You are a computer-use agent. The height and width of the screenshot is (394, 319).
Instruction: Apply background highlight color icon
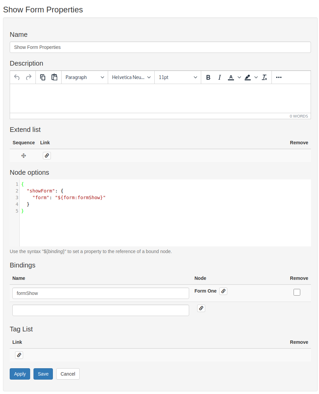[248, 77]
